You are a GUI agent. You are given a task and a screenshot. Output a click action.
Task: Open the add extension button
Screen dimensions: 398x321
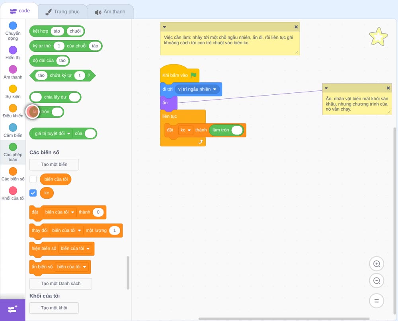click(13, 309)
